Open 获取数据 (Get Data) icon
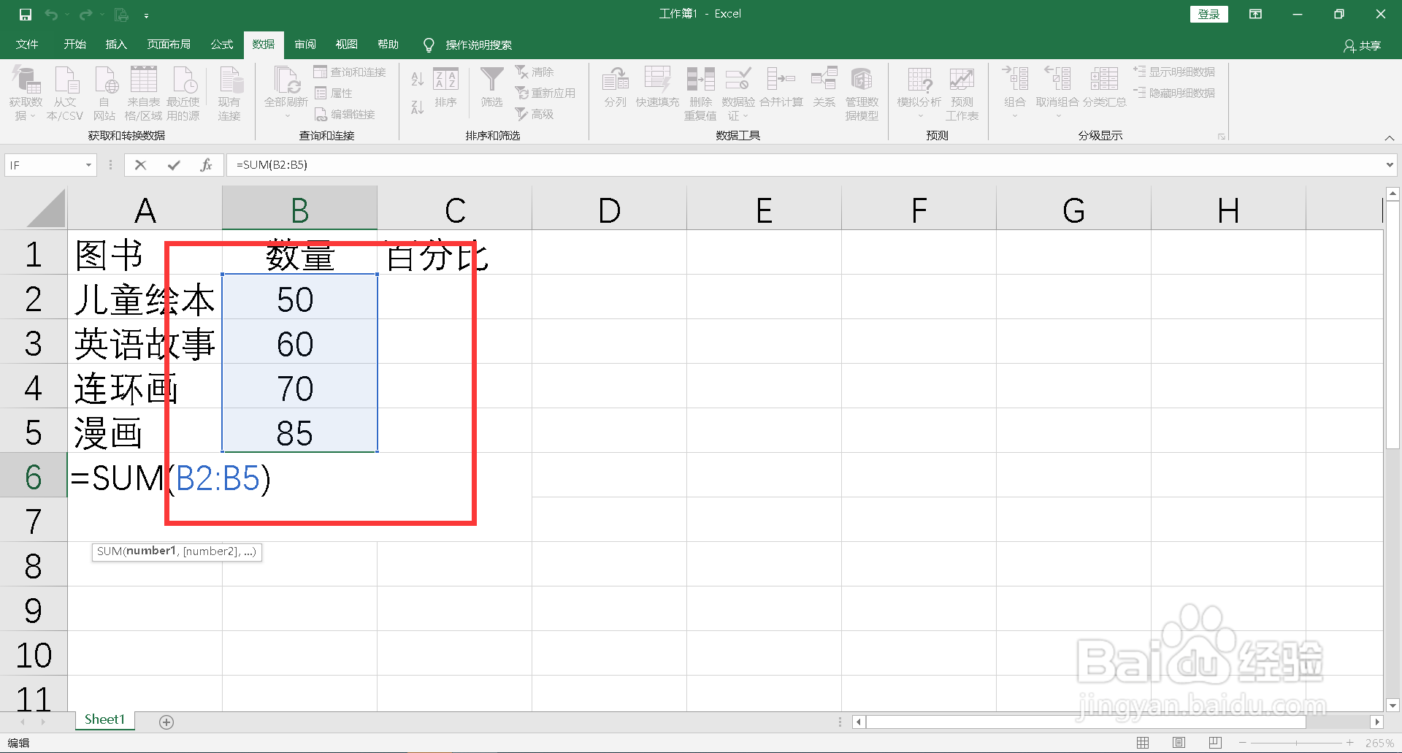Viewport: 1402px width, 753px height. [26, 79]
